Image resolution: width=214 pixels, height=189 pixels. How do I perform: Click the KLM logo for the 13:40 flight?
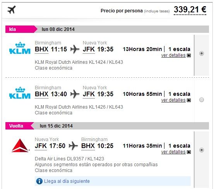[20, 93]
